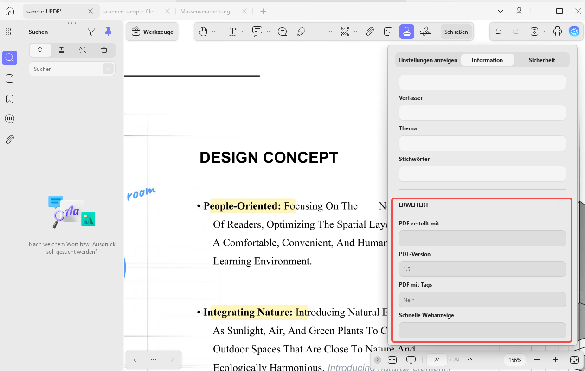
Task: Unpin the search panel with pin icon
Action: coord(108,32)
